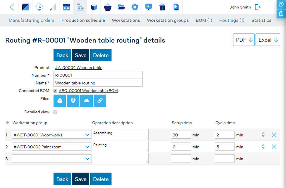Viewport: 286px width, 188px height.
Task: Open the folders icon in top bar
Action: [121, 7]
